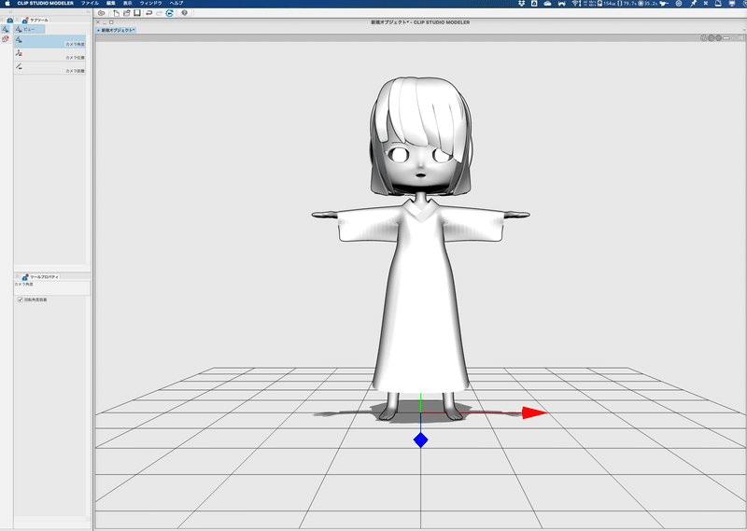Click the CLIP STUDIO launch icon in toolbar
The height and width of the screenshot is (531, 747).
[101, 13]
